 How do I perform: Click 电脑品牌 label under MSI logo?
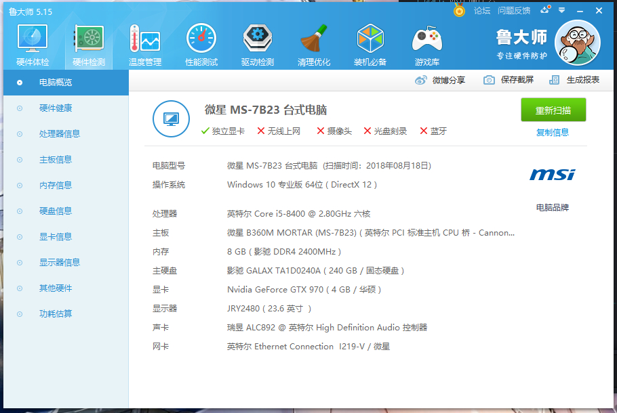(553, 207)
